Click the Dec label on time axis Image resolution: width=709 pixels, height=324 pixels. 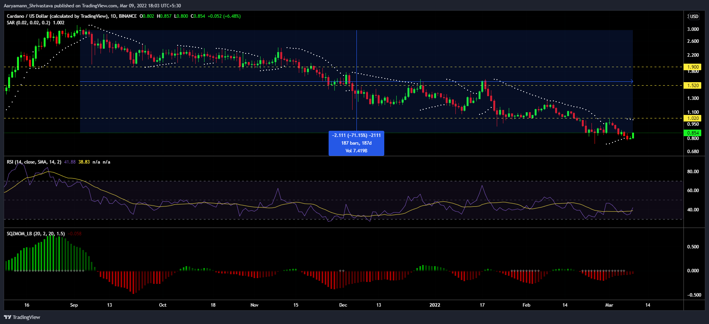343,305
